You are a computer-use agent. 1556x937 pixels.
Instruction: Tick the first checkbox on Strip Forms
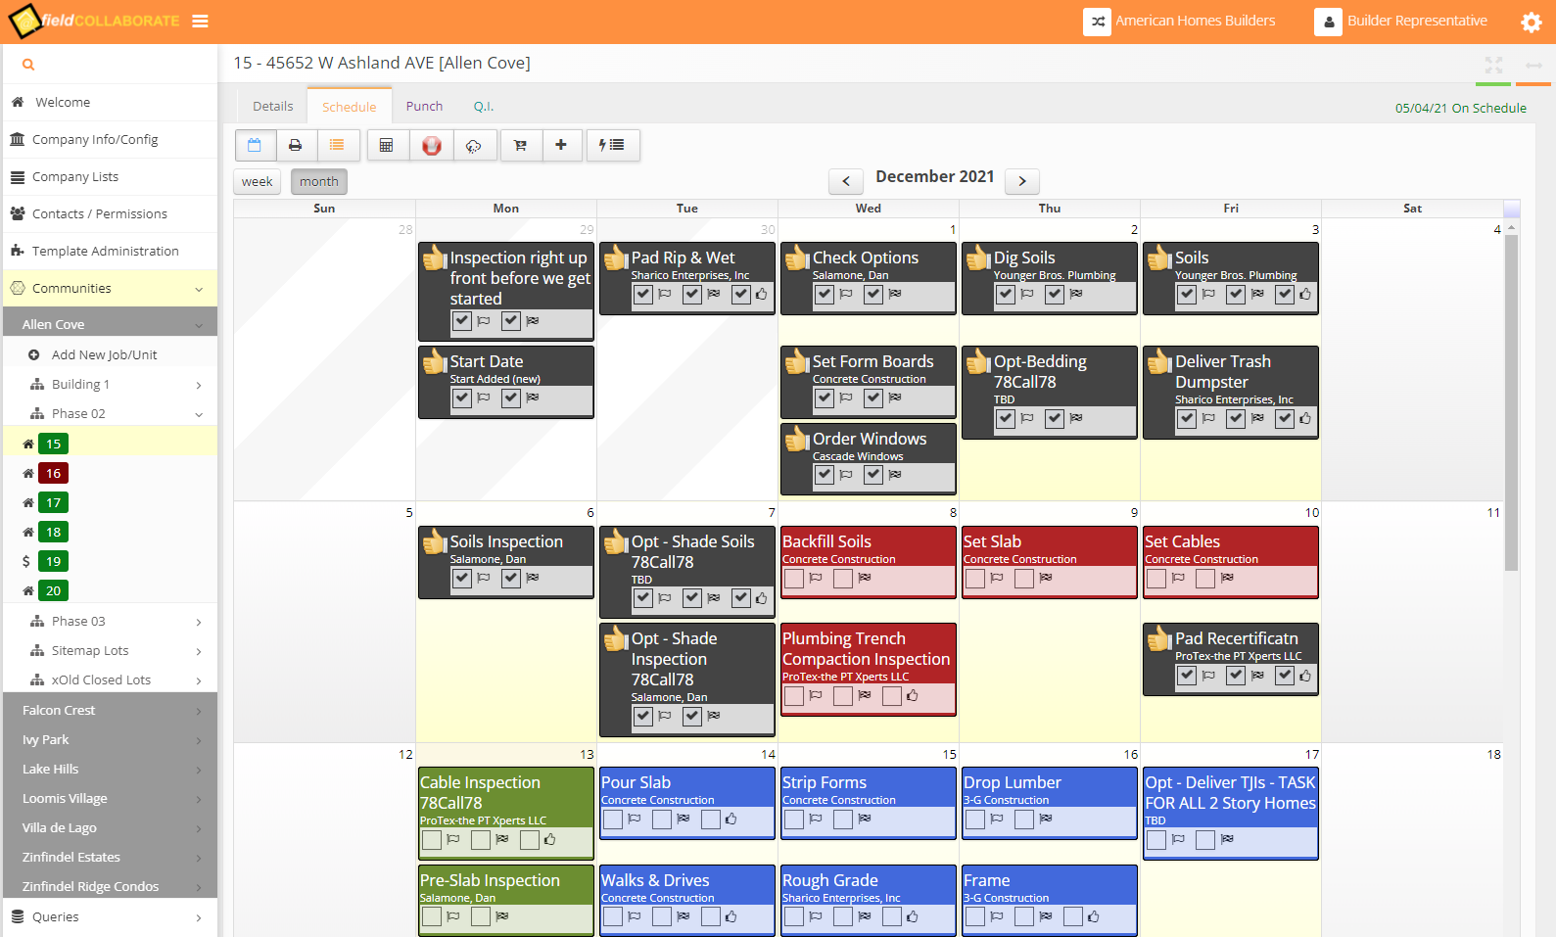tap(794, 820)
